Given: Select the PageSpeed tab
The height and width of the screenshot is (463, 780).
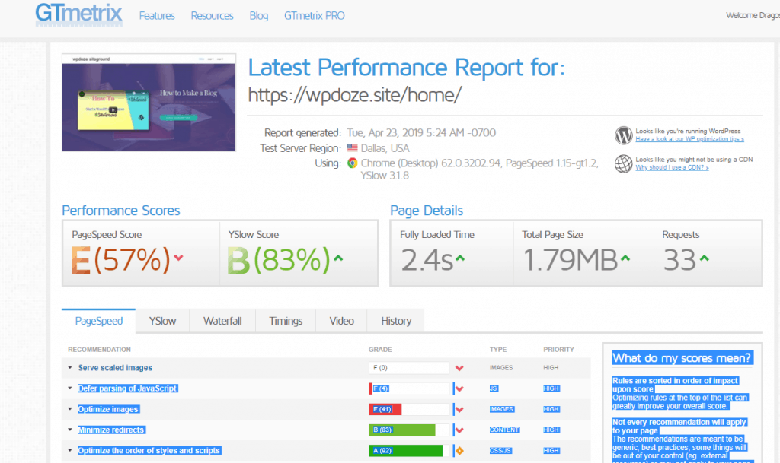Looking at the screenshot, I should click(98, 321).
